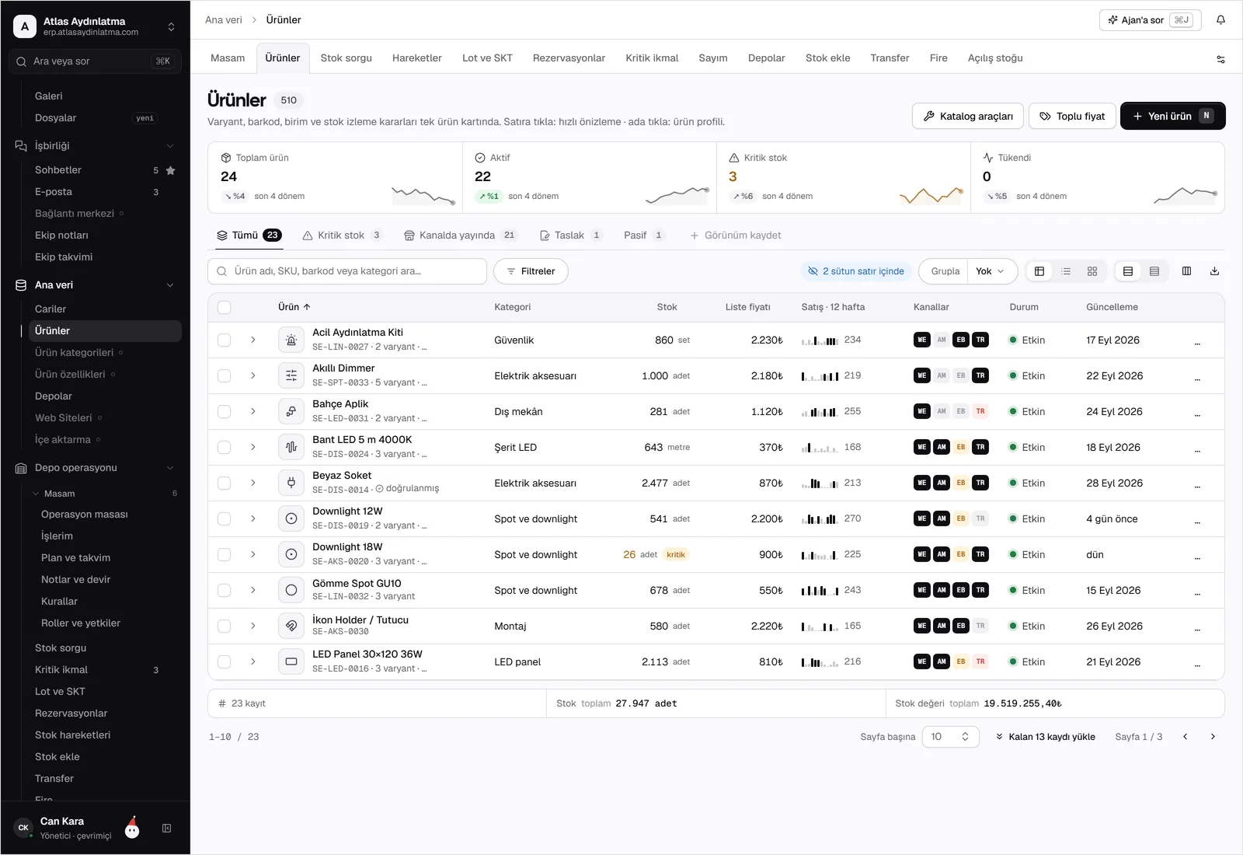Switch to grid card view icon
This screenshot has width=1243, height=855.
click(1092, 271)
